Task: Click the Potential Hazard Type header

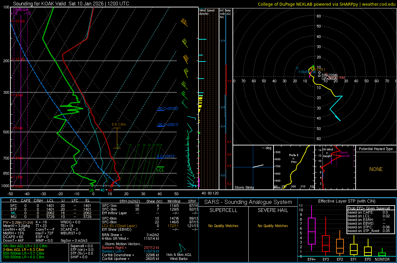Action: click(x=376, y=149)
